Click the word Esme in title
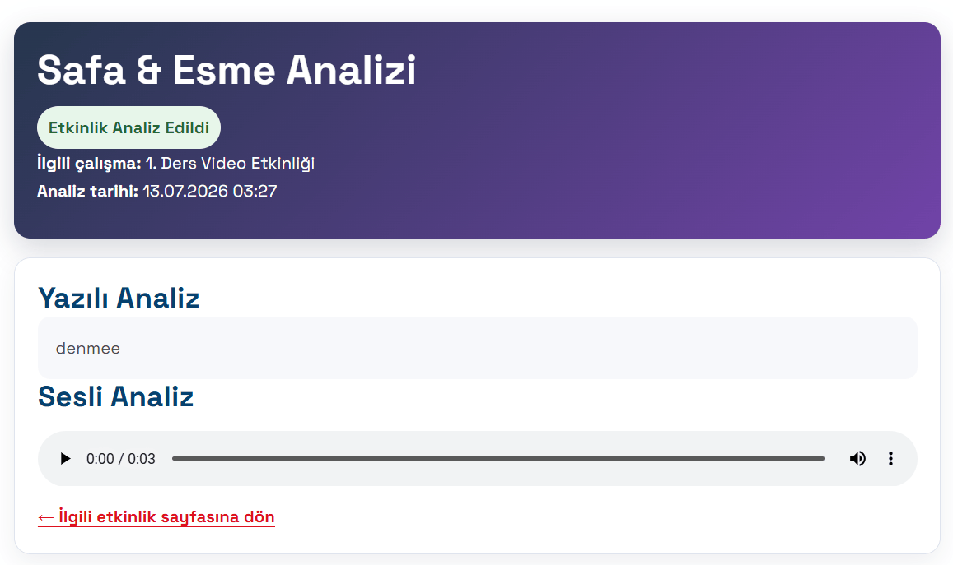 [224, 71]
